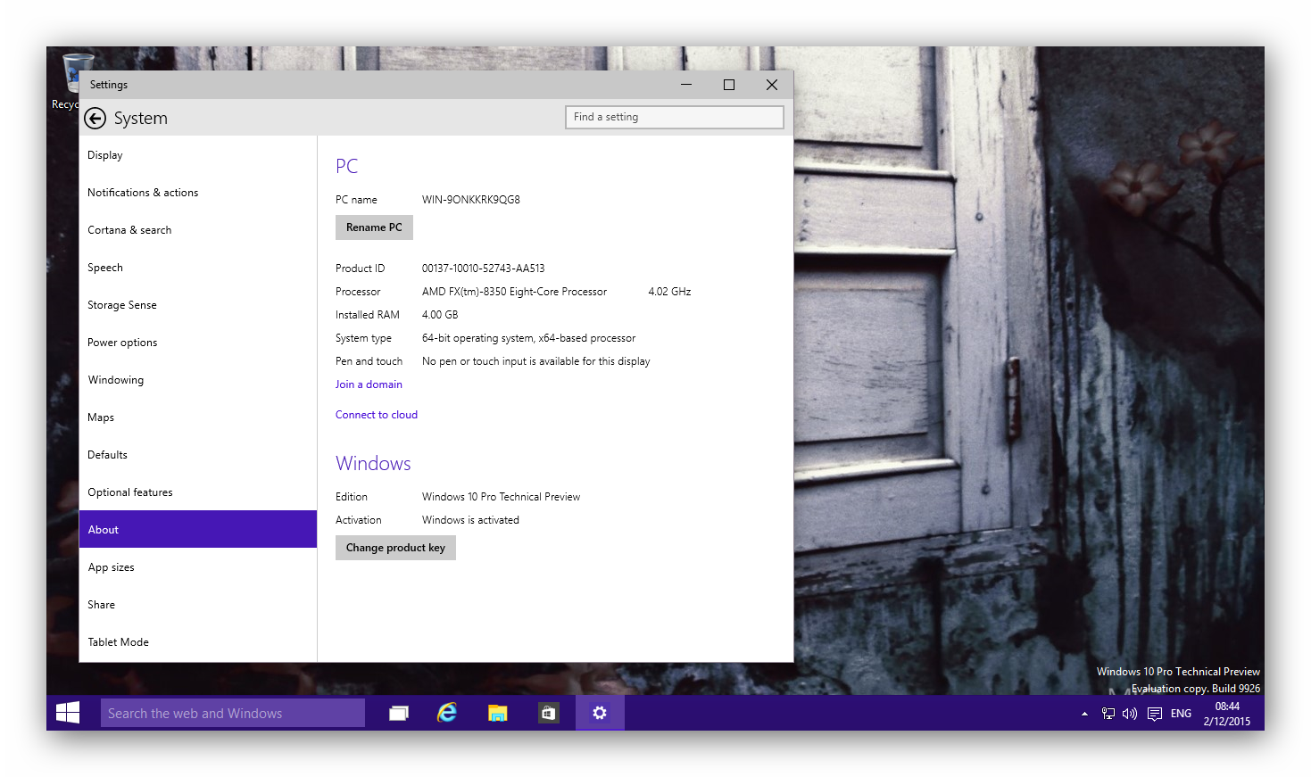1311x777 pixels.
Task: Open Task View in the taskbar
Action: click(399, 713)
